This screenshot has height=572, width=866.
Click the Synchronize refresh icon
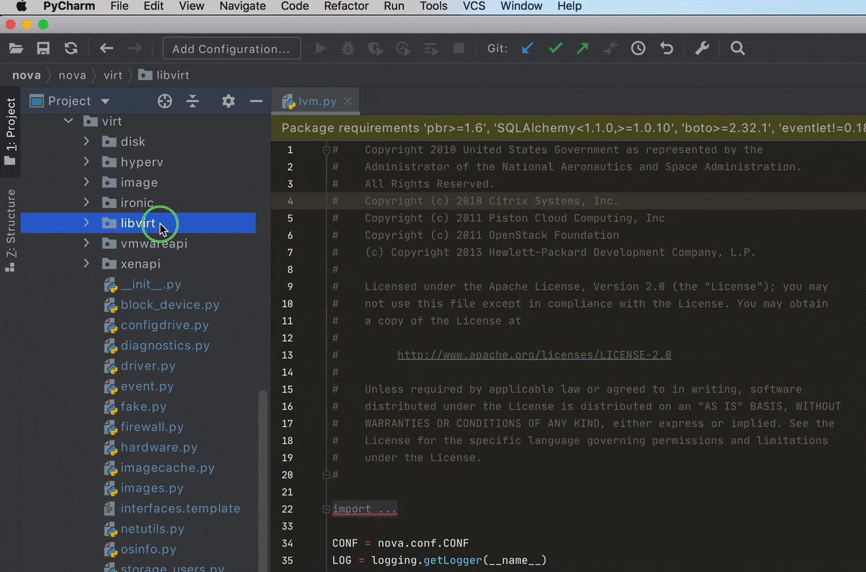click(71, 49)
